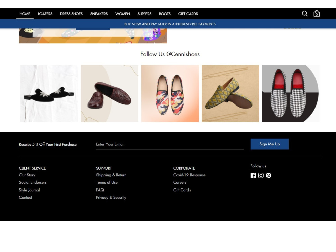Click the CORPORATE footer heading
Image resolution: width=336 pixels, height=252 pixels.
click(184, 168)
